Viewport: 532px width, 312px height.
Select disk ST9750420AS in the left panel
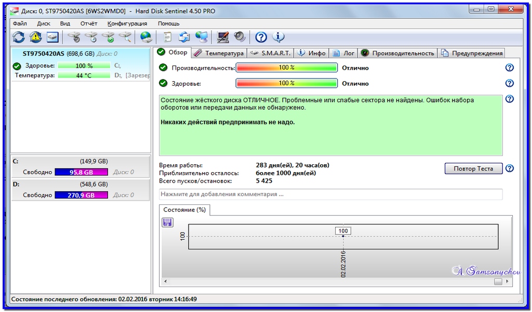(81, 63)
